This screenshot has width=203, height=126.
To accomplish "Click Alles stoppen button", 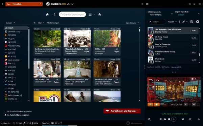I will (134, 123).
